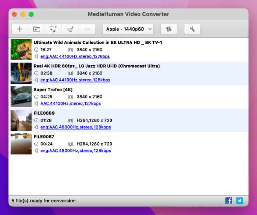Image resolution: width=257 pixels, height=215 pixels.
Task: Click the title Super Trofeo [4K]
Action: pos(53,90)
